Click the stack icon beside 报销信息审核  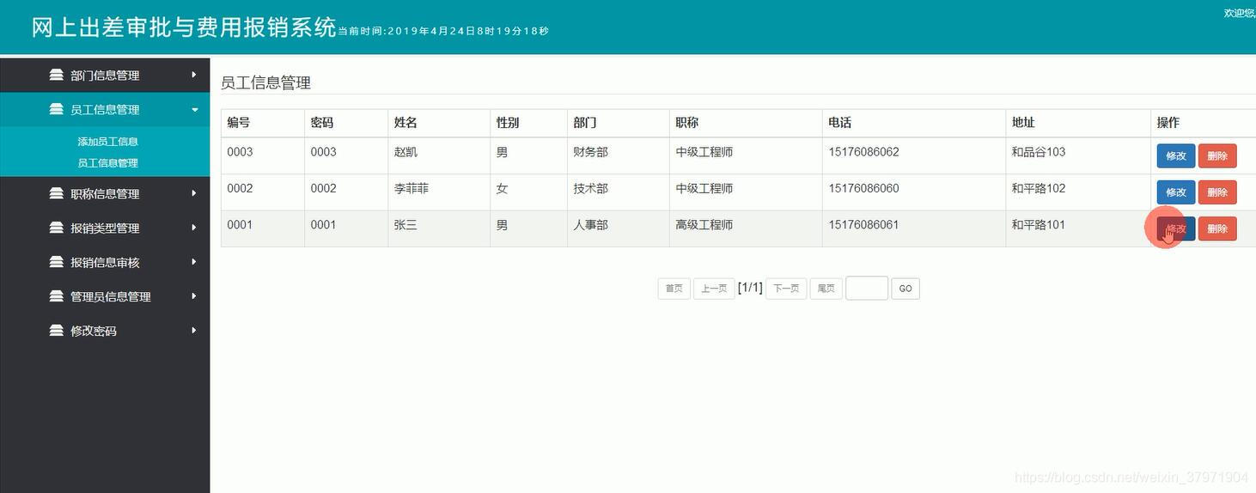pyautogui.click(x=57, y=262)
